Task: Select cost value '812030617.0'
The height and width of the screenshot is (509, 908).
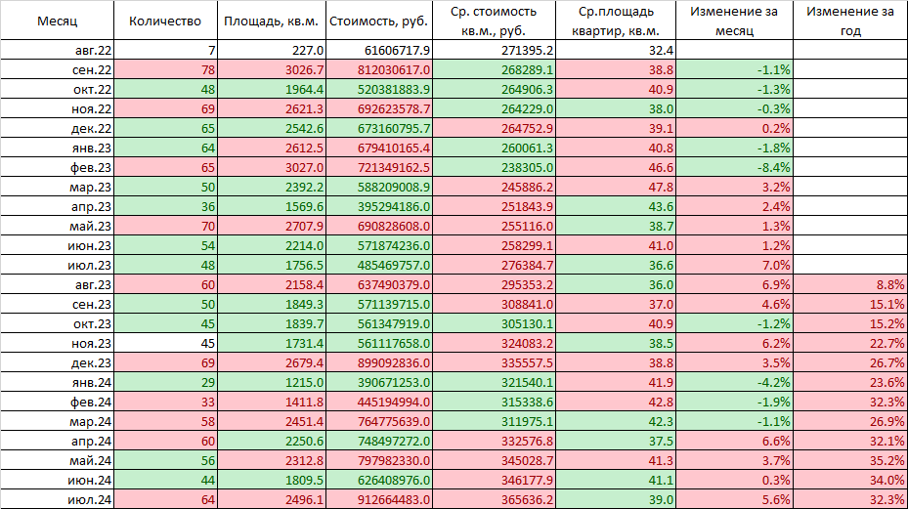Action: tap(378, 69)
